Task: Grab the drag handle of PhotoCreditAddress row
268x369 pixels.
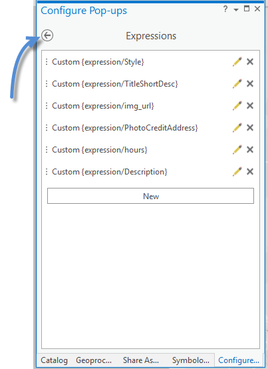Action: pyautogui.click(x=47, y=128)
